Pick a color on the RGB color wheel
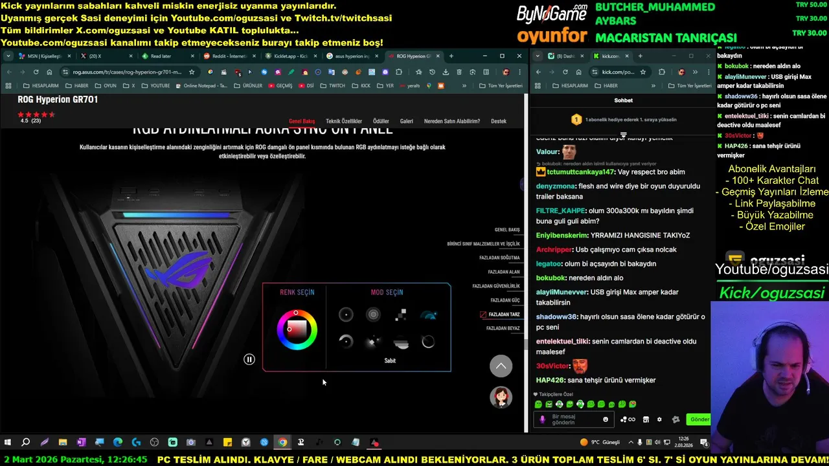Screen dimensions: 829x466 click(x=297, y=329)
